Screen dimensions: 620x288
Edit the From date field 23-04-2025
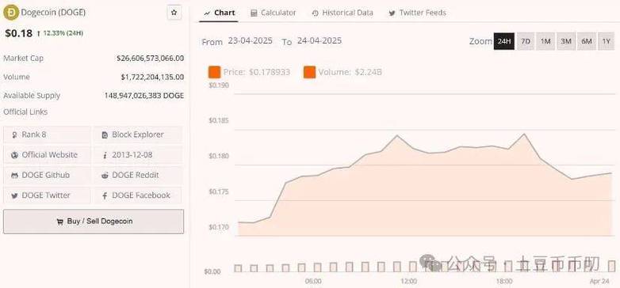[251, 40]
